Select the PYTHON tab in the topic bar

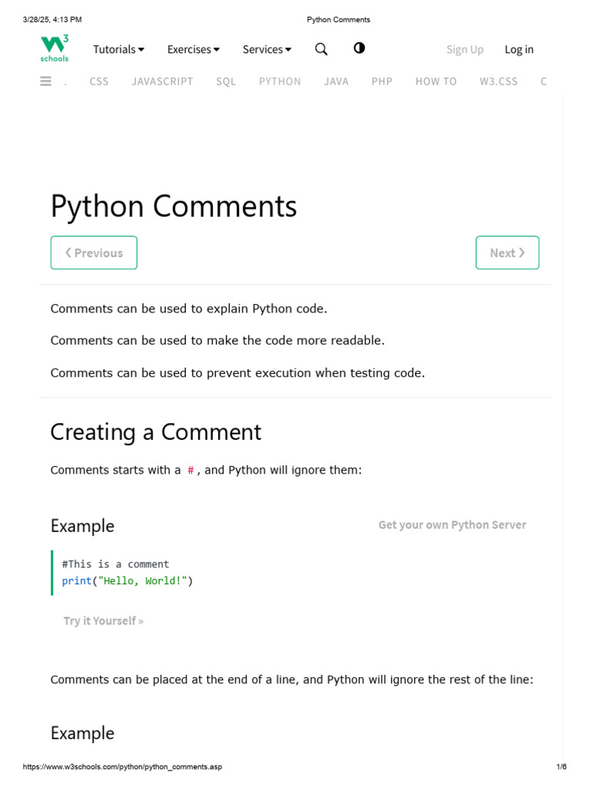click(280, 81)
